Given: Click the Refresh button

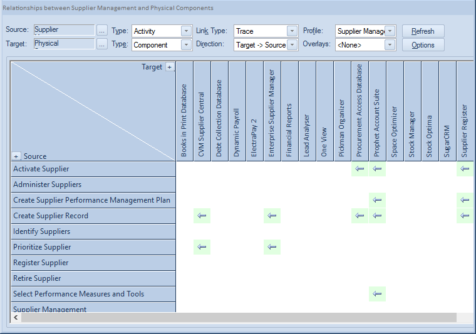Looking at the screenshot, I should [x=423, y=31].
